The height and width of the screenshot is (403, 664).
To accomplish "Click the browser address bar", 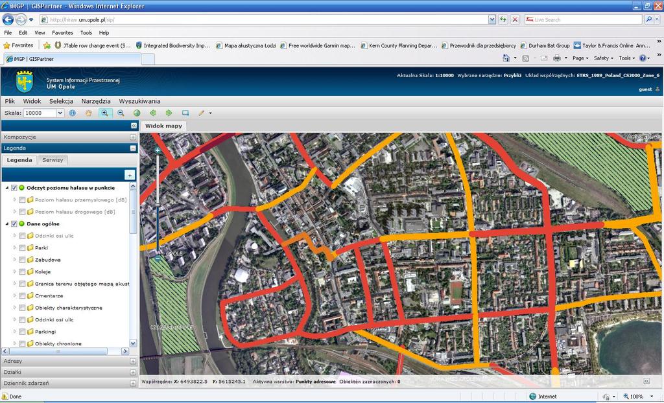I will (x=267, y=19).
